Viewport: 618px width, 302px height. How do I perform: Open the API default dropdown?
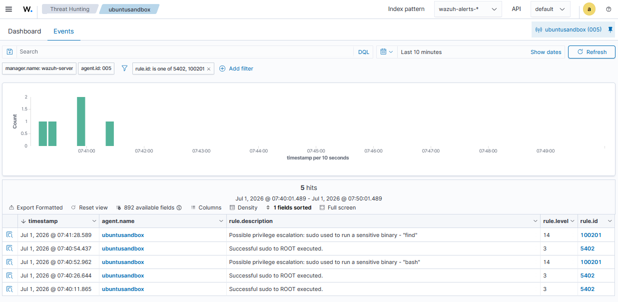[x=550, y=9]
